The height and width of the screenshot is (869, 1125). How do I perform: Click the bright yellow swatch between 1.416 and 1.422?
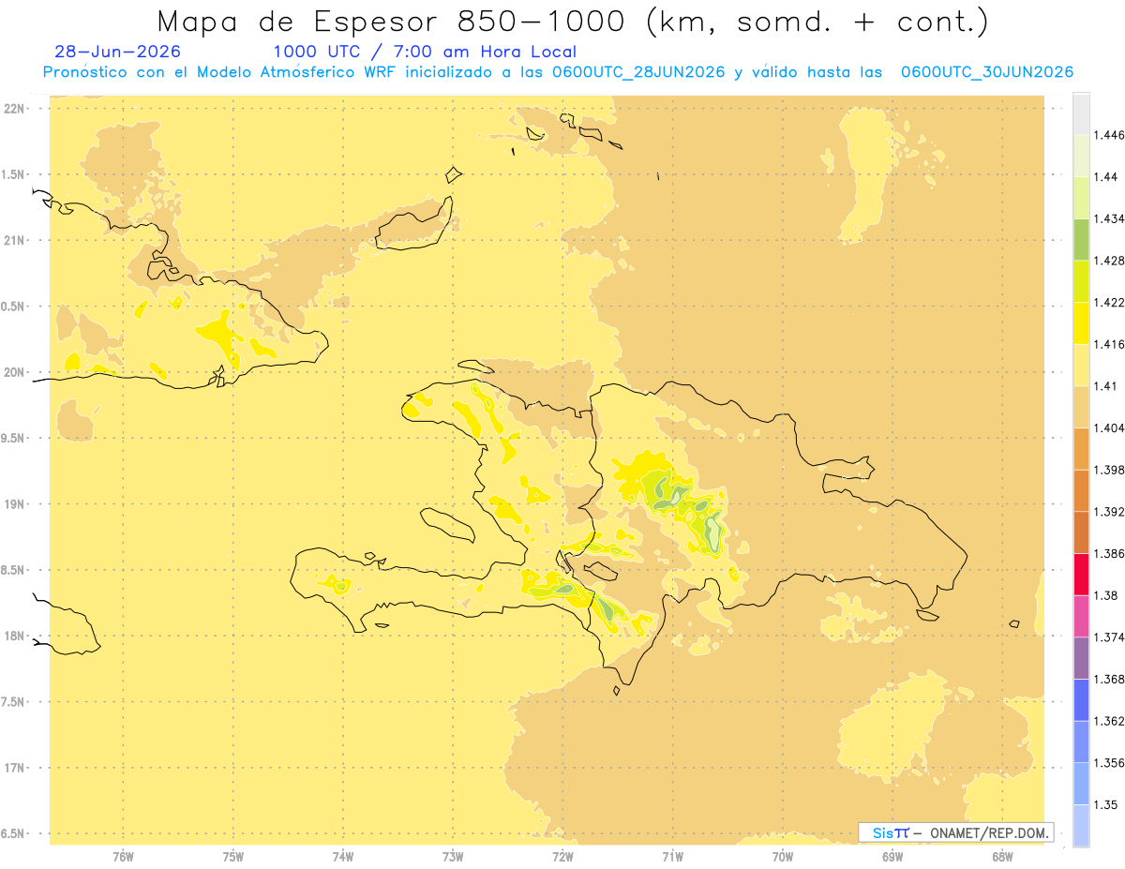pyautogui.click(x=1081, y=322)
